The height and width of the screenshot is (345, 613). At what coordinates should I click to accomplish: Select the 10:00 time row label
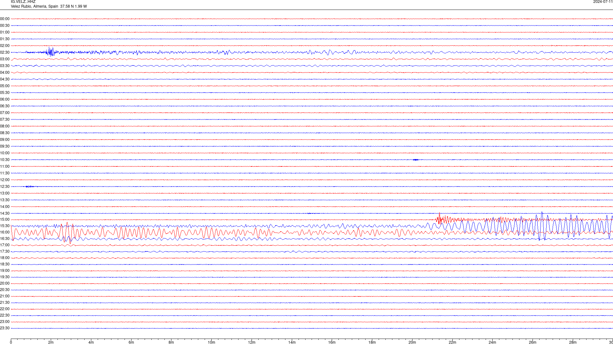pos(5,153)
